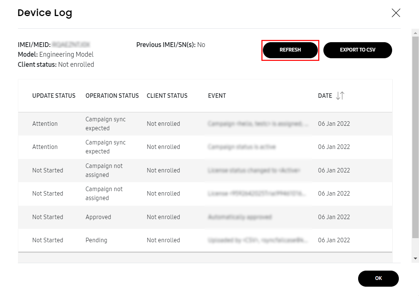Click the IMEI/MEID label
The image size is (419, 296).
[x=34, y=45]
